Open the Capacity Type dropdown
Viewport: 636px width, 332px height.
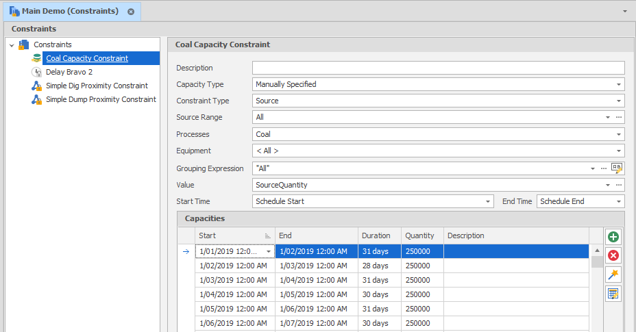[x=619, y=84]
